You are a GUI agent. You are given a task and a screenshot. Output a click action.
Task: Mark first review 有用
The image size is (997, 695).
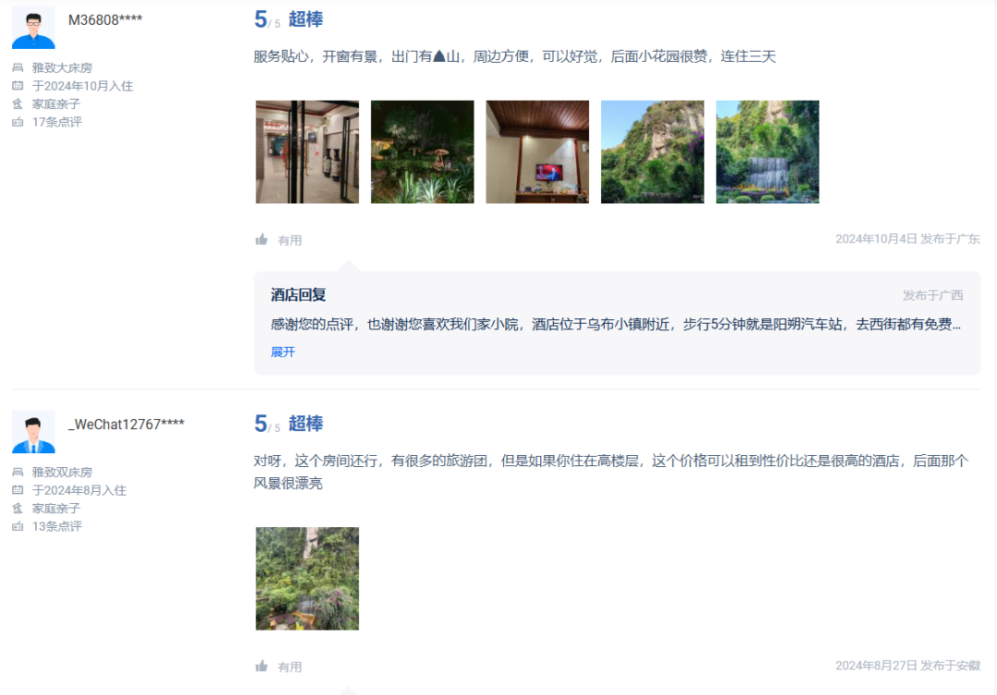pos(279,240)
